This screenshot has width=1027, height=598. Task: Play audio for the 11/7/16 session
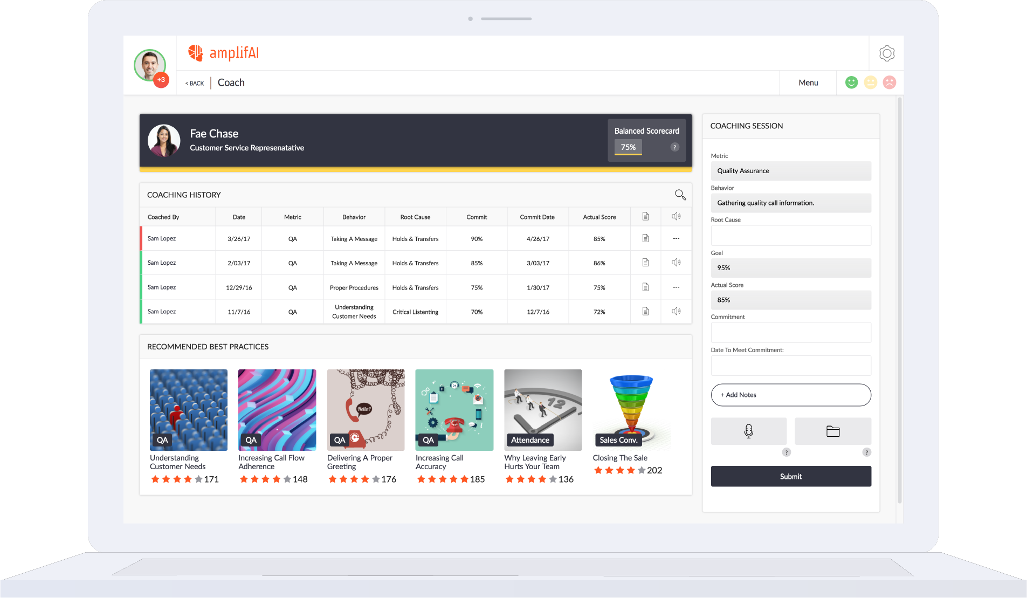click(x=676, y=312)
